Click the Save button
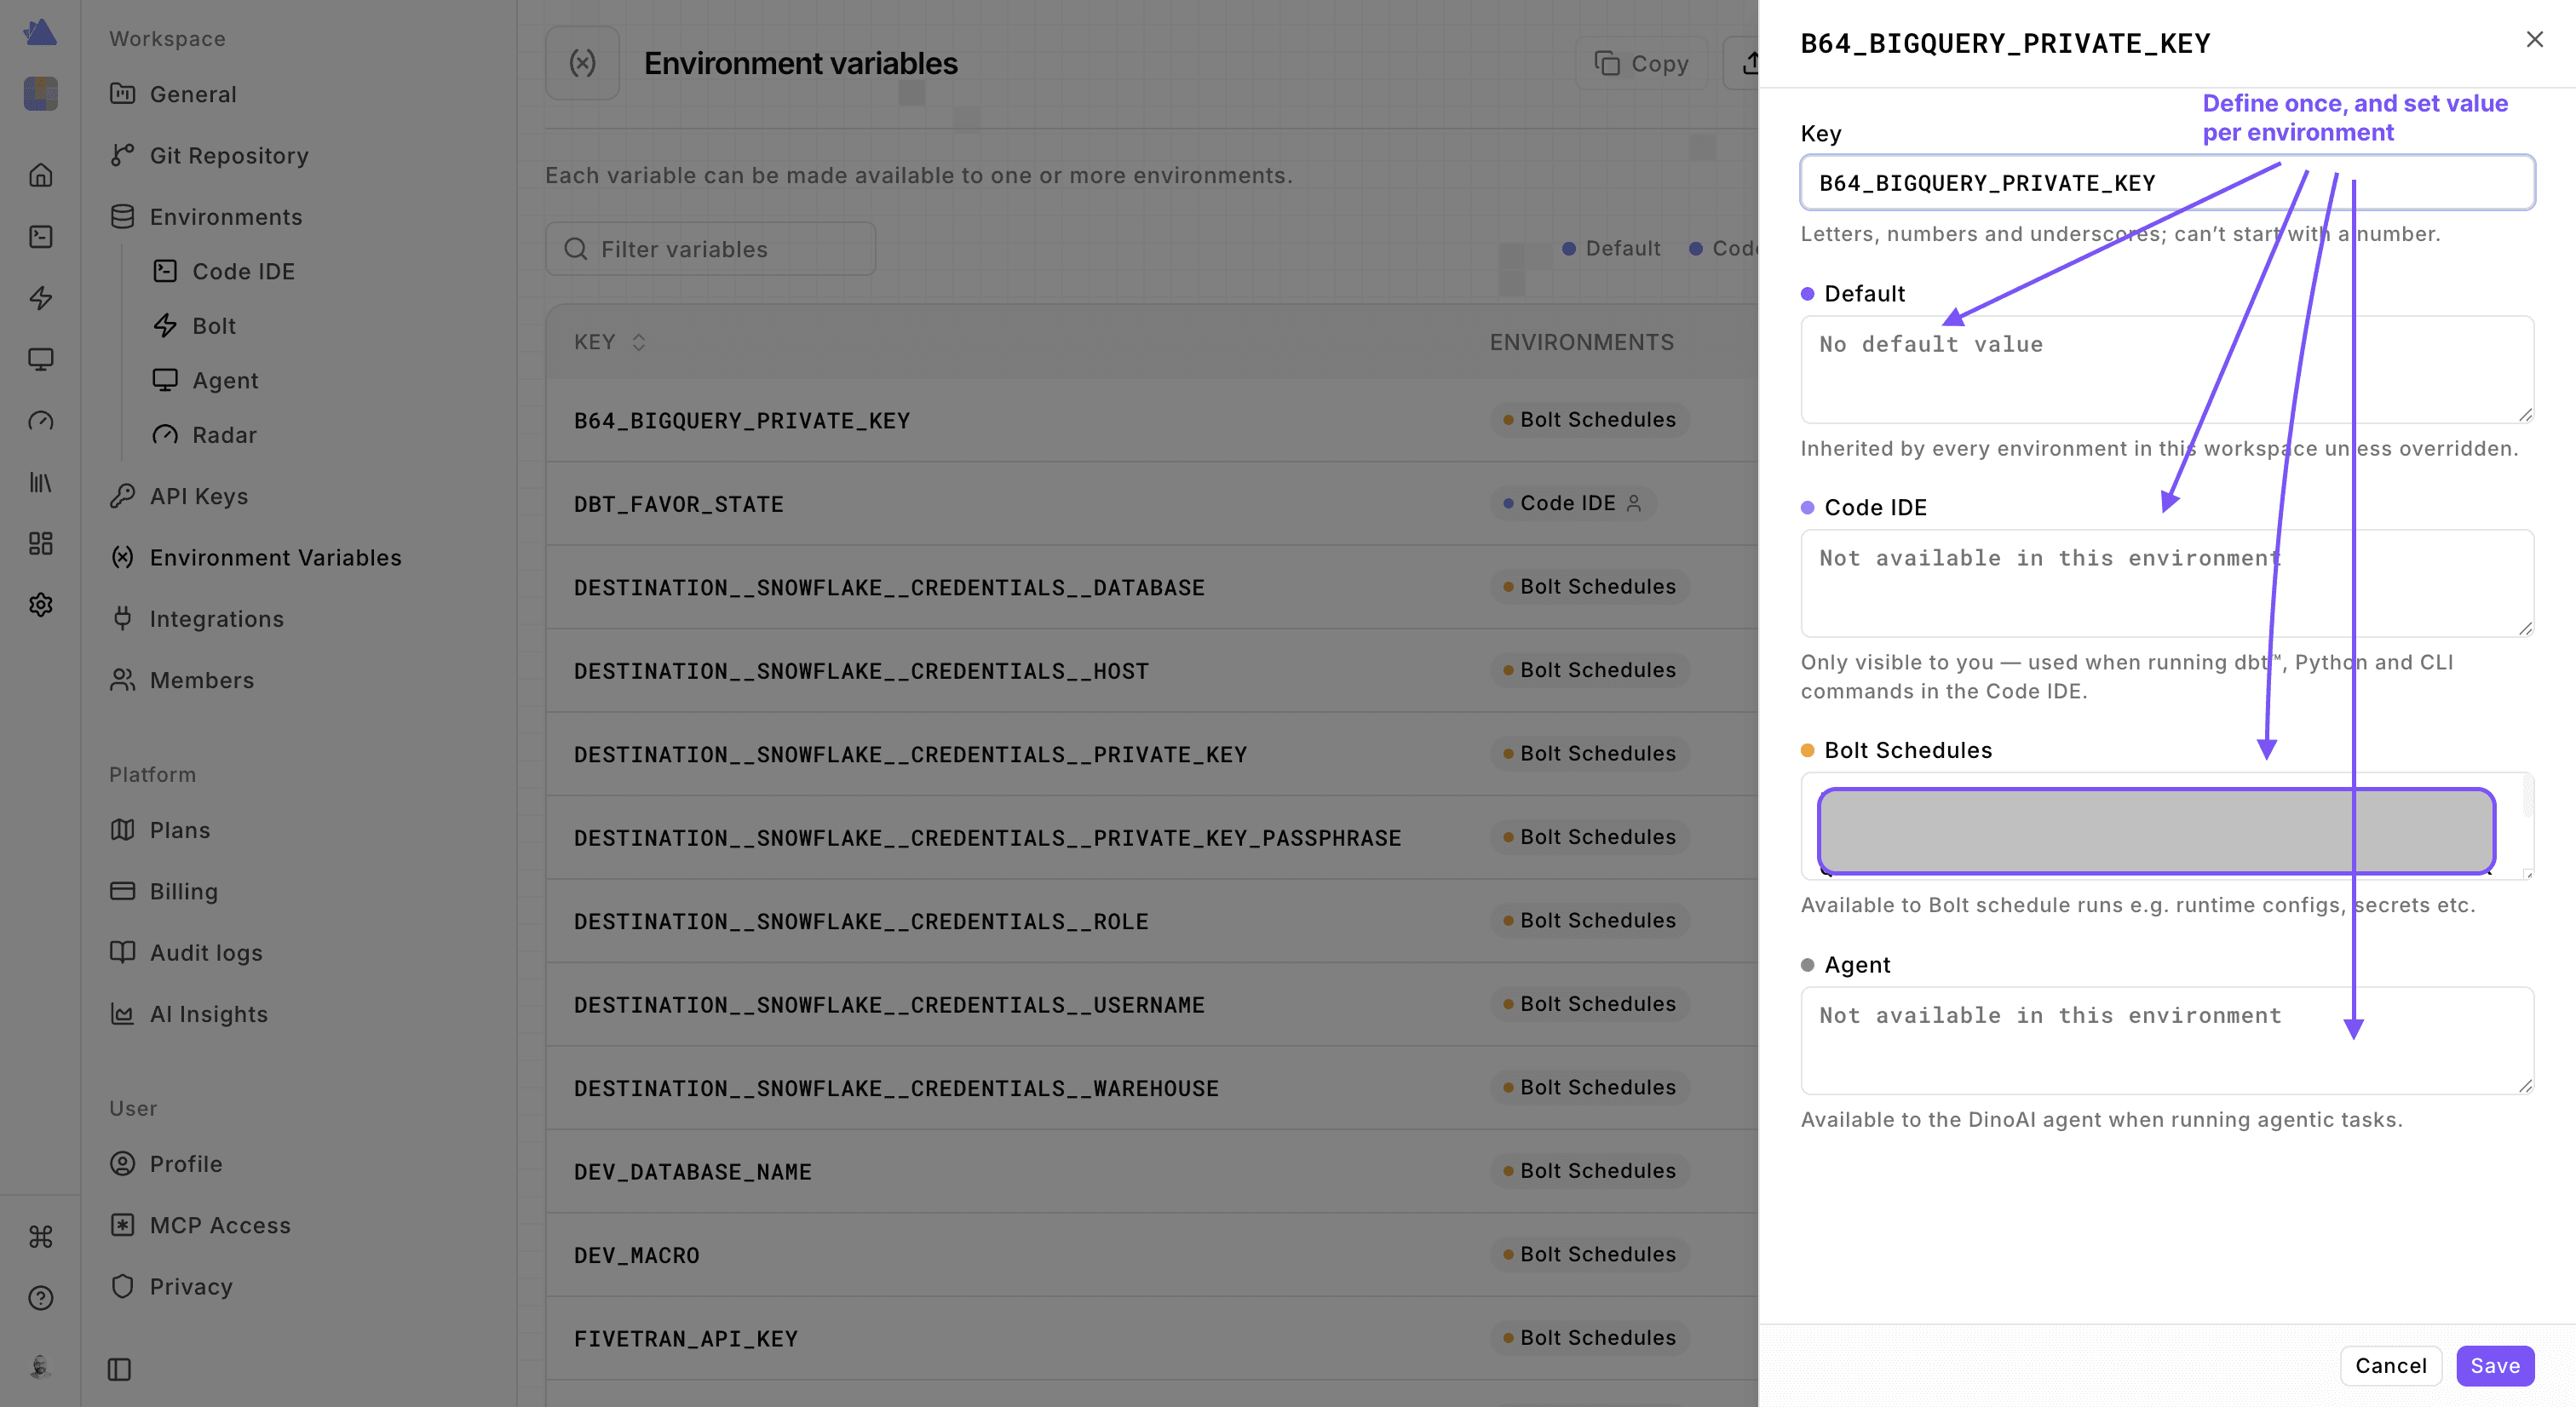Image resolution: width=2576 pixels, height=1407 pixels. (x=2495, y=1365)
